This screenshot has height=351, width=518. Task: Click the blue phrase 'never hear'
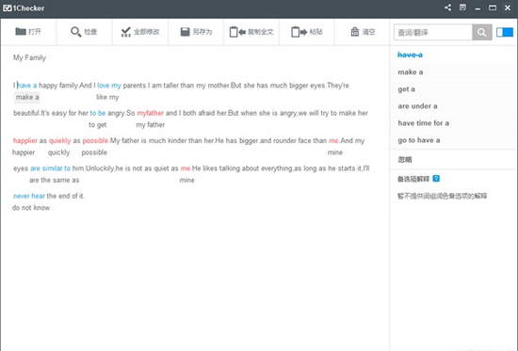[x=29, y=196]
